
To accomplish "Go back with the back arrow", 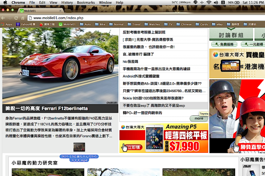I will tap(3, 18).
